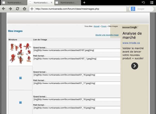Viewport: 156px width, 114px height.
Task: Click the ad's round arrow button
Action: click(x=135, y=66)
